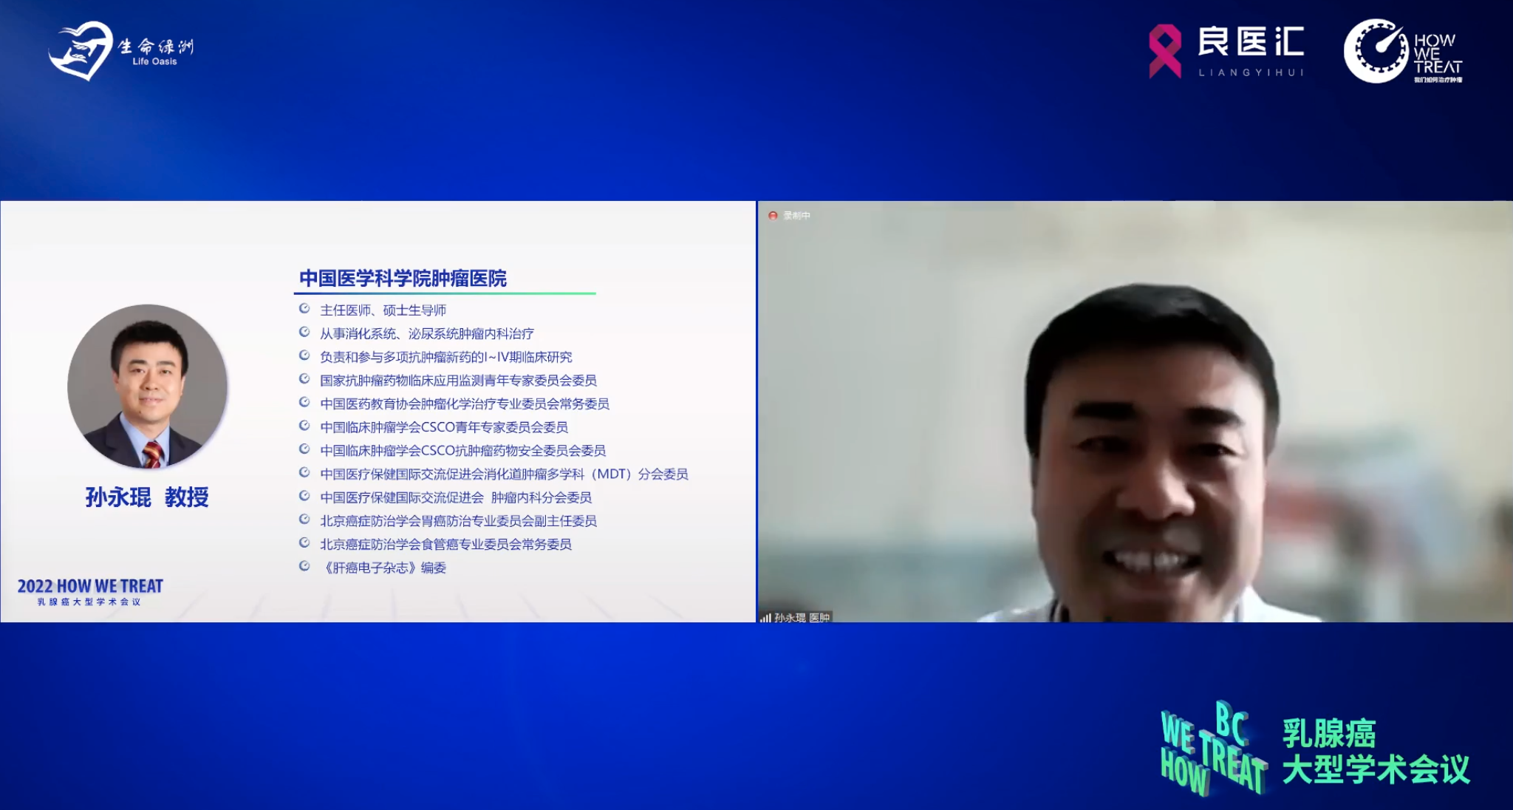Viewport: 1513px width, 810px height.
Task: Click the How We Treat clock logo
Action: [x=1375, y=51]
